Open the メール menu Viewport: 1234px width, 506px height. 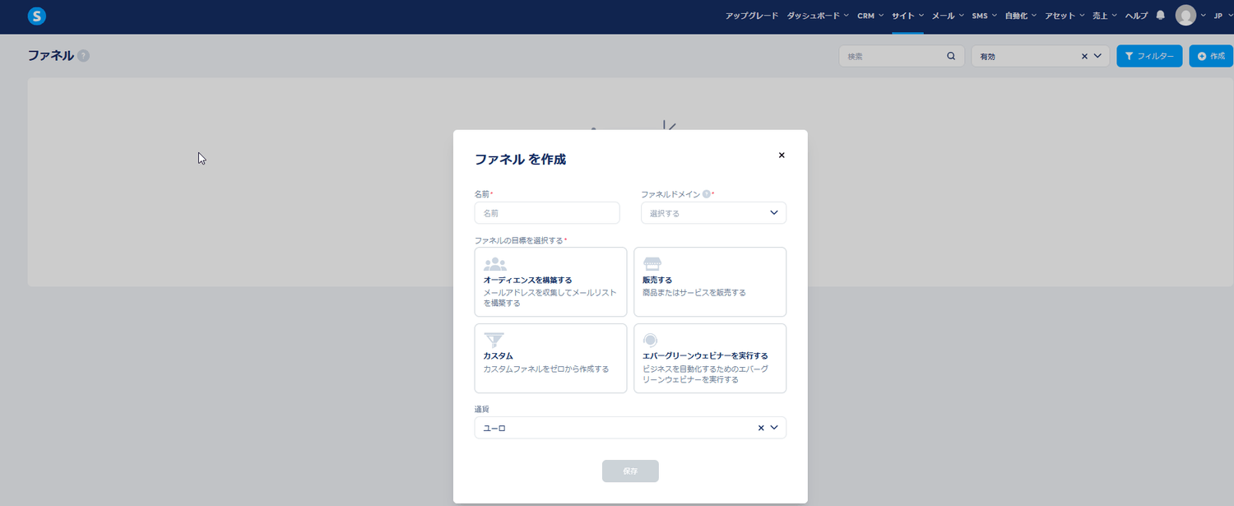(948, 16)
